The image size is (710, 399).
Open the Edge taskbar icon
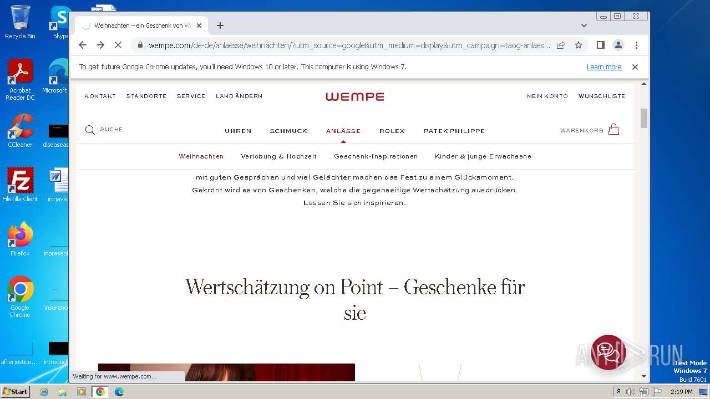click(119, 392)
